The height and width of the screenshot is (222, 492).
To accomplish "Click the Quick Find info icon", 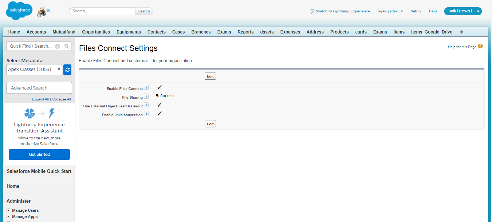I will [58, 46].
